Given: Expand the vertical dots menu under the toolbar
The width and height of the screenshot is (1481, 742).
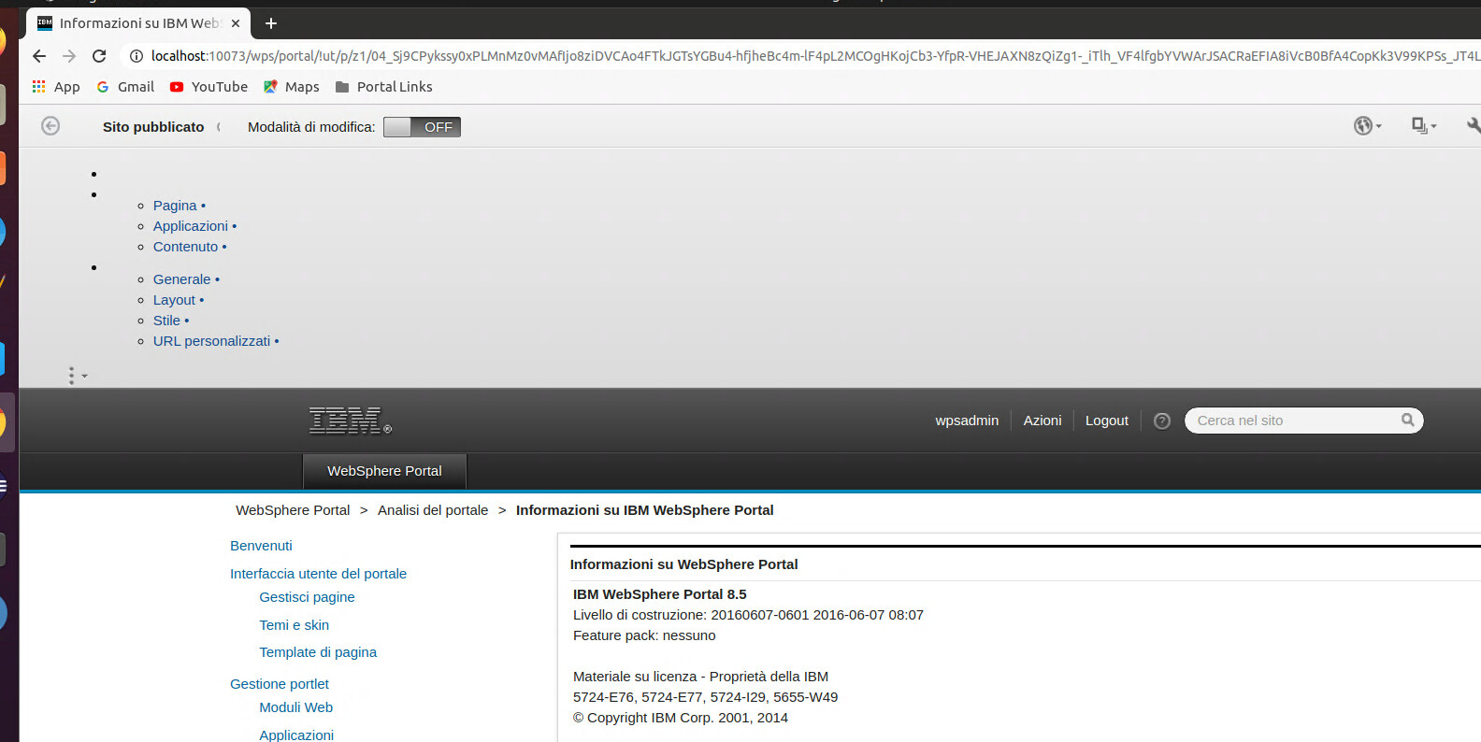Looking at the screenshot, I should (77, 376).
